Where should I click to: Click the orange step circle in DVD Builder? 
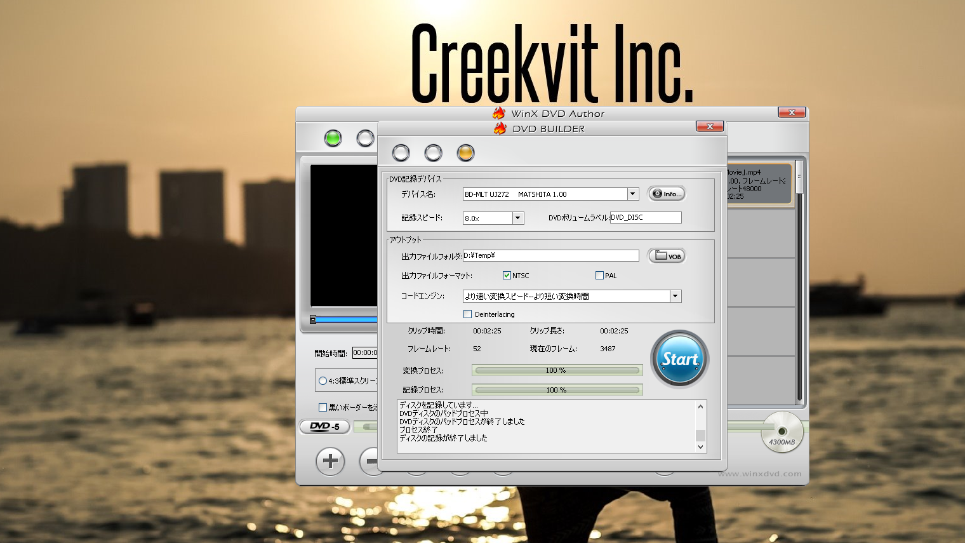click(x=465, y=153)
